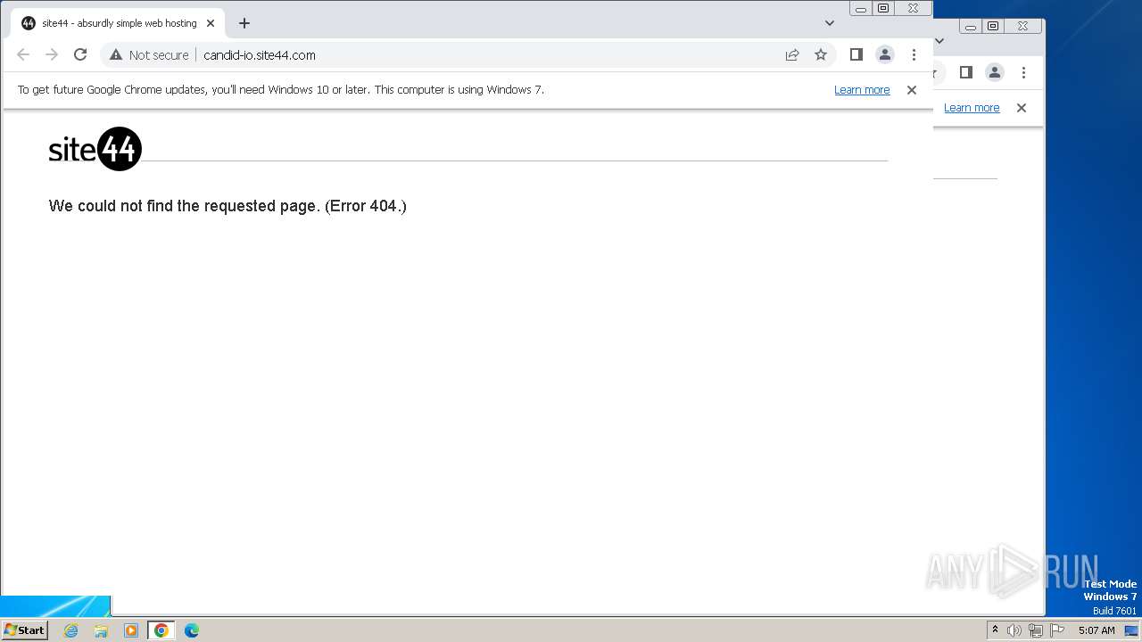The image size is (1142, 642).
Task: Follow Learn more link in front window infobar
Action: tap(862, 90)
